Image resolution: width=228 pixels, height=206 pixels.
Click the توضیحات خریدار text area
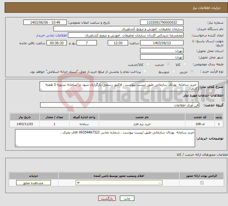point(105,138)
